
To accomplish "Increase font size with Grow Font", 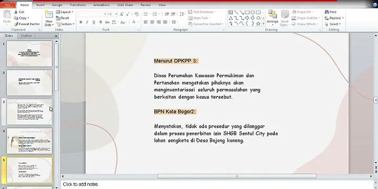I will coord(122,14).
